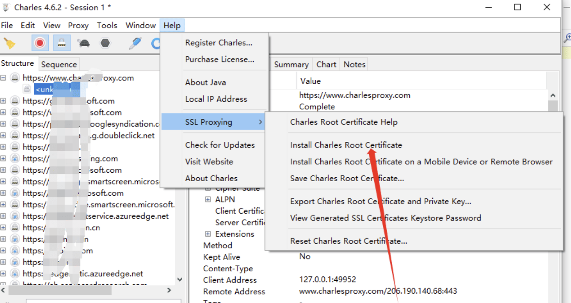This screenshot has height=303, width=571.
Task: Expand the Extensions row
Action: click(208, 234)
